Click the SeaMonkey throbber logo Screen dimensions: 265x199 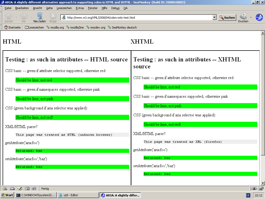click(259, 17)
